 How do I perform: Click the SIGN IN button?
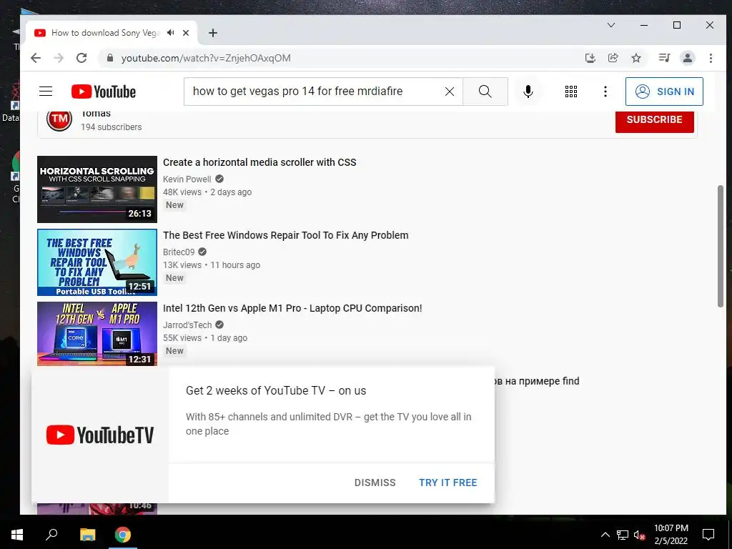(664, 91)
